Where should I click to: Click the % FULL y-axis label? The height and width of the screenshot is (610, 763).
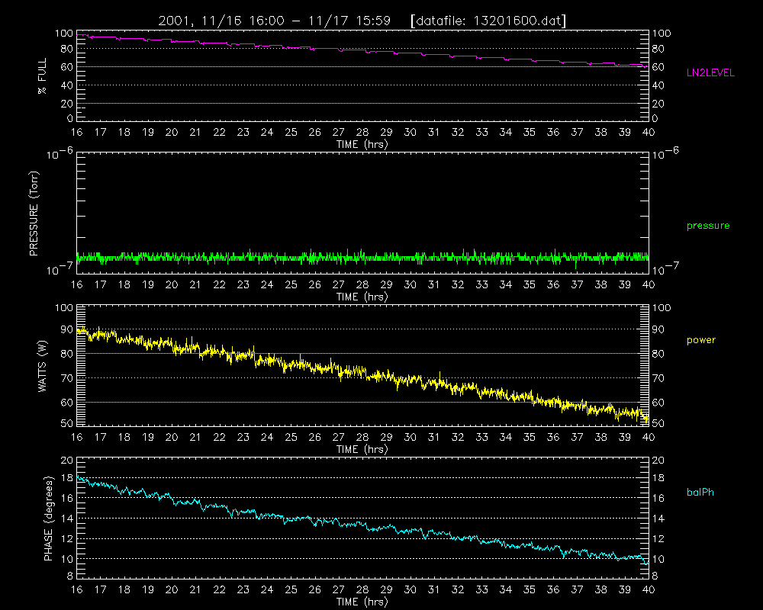click(42, 76)
